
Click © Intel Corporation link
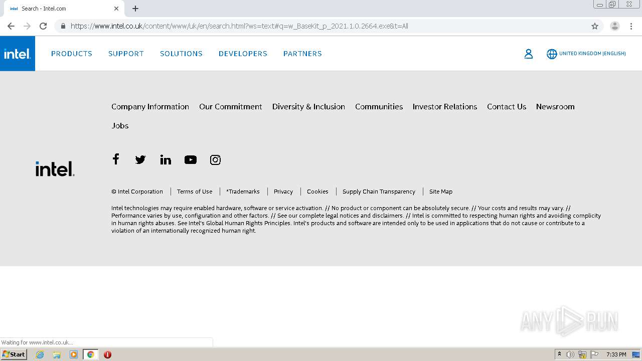click(x=137, y=192)
